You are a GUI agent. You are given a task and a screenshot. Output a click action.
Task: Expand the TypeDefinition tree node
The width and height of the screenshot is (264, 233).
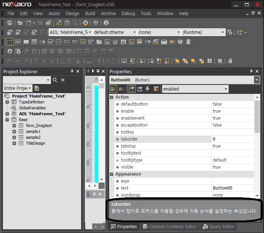point(7,102)
